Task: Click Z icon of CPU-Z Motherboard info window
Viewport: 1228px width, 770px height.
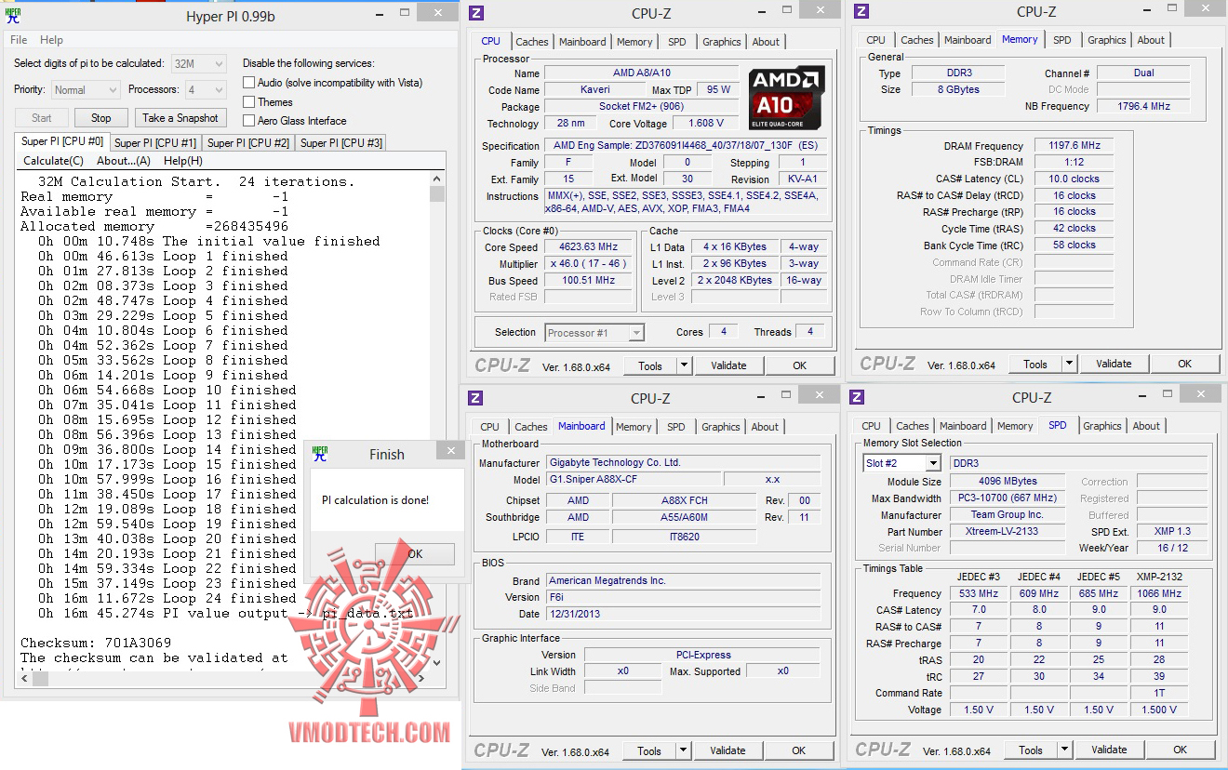Action: [x=475, y=398]
